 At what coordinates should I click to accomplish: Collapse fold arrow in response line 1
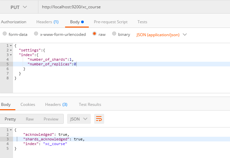click(11, 130)
